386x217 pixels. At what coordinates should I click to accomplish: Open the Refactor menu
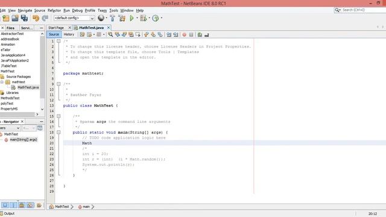pos(54,10)
